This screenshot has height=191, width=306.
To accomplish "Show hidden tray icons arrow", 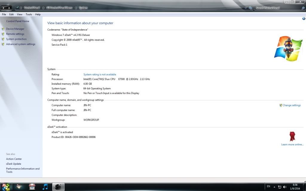I will click(x=274, y=187).
